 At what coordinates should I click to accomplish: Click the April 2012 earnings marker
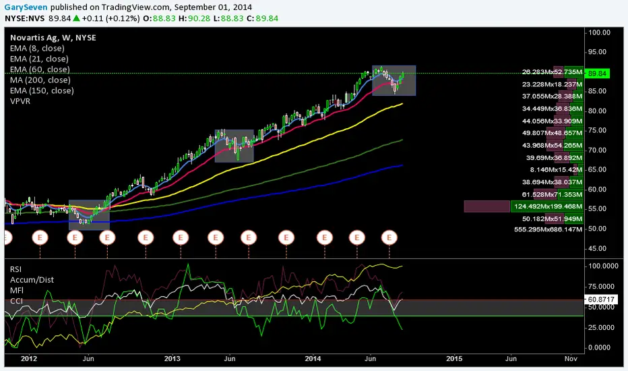75,237
